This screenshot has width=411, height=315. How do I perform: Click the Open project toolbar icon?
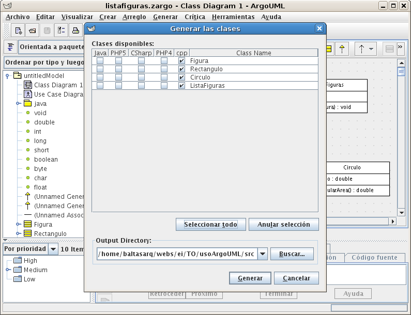coord(33,30)
